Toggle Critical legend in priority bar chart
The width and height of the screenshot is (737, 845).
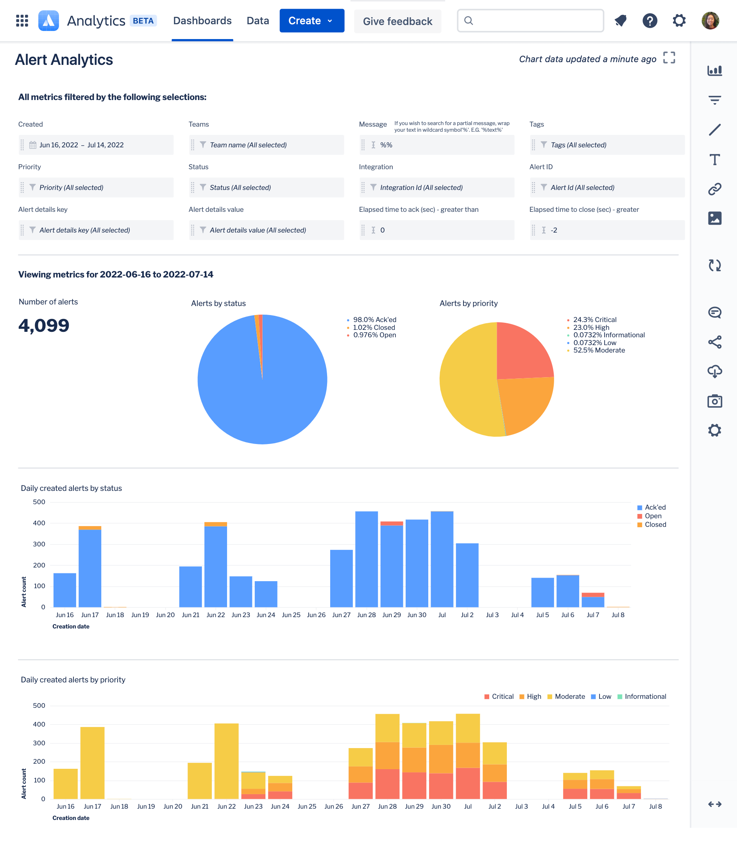point(499,696)
